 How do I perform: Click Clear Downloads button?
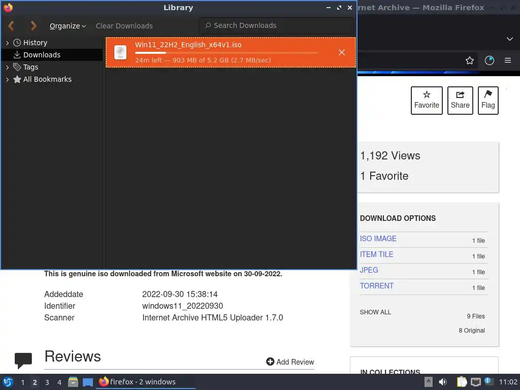point(124,26)
